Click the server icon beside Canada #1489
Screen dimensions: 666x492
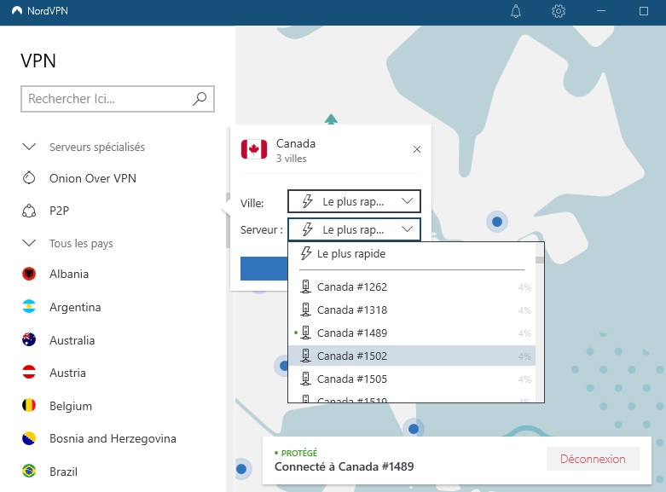click(305, 333)
